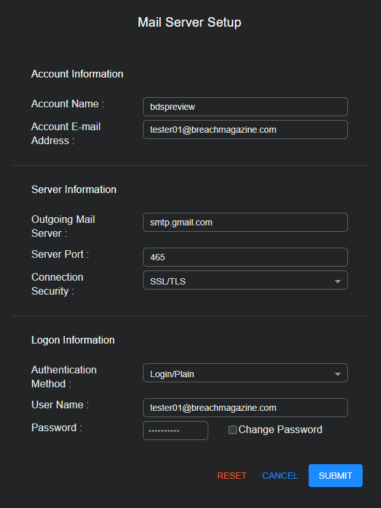The width and height of the screenshot is (381, 508).
Task: Click inside the Server Port field
Action: 245,257
